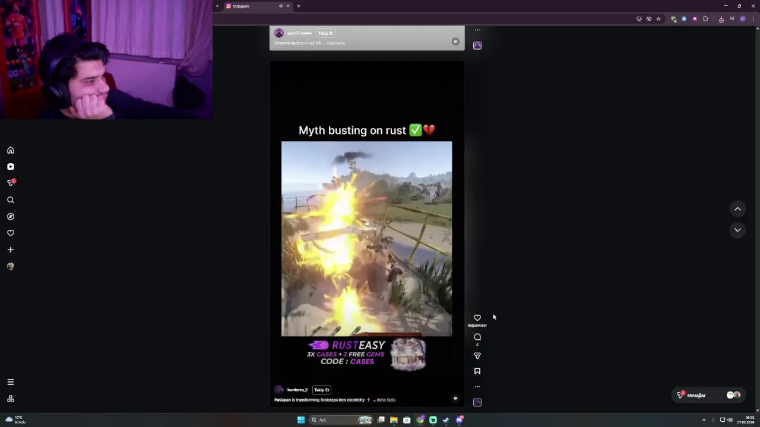Image resolution: width=760 pixels, height=427 pixels.
Task: Go to previous reel with up chevron
Action: [x=737, y=209]
